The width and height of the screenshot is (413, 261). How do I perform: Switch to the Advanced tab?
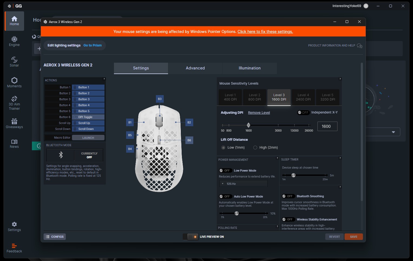[x=195, y=68]
